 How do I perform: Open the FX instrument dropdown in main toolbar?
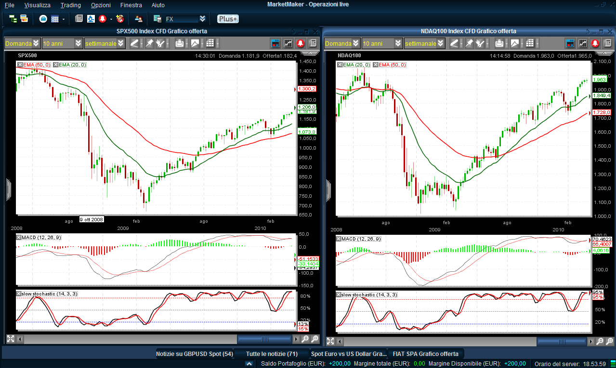pos(202,19)
